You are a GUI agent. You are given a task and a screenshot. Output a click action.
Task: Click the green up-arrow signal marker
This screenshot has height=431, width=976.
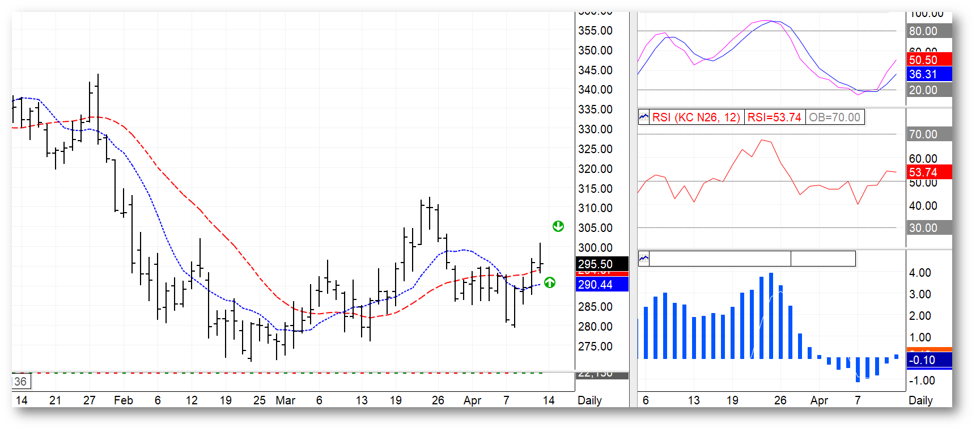550,282
